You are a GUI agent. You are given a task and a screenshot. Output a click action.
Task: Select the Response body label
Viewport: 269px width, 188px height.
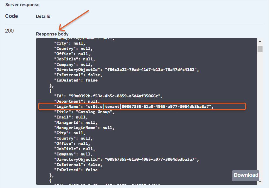tap(52, 34)
